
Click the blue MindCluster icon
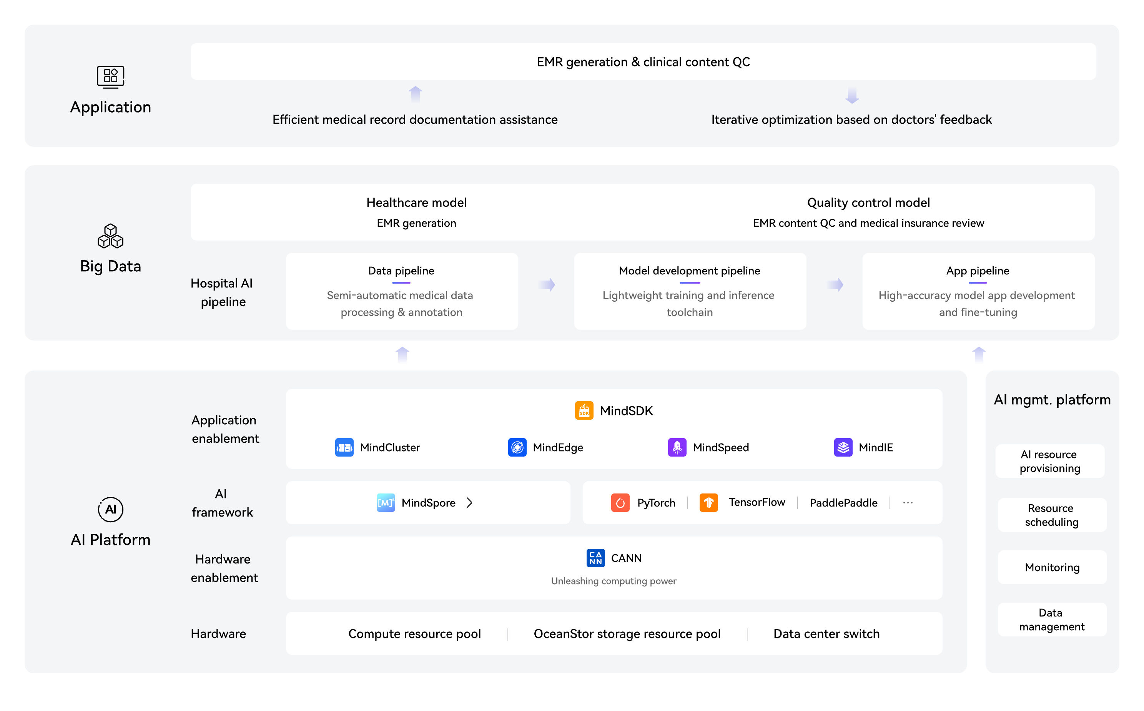[x=344, y=447]
